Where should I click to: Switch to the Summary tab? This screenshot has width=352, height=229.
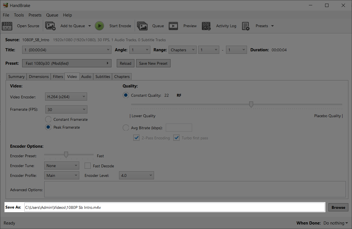coord(16,77)
